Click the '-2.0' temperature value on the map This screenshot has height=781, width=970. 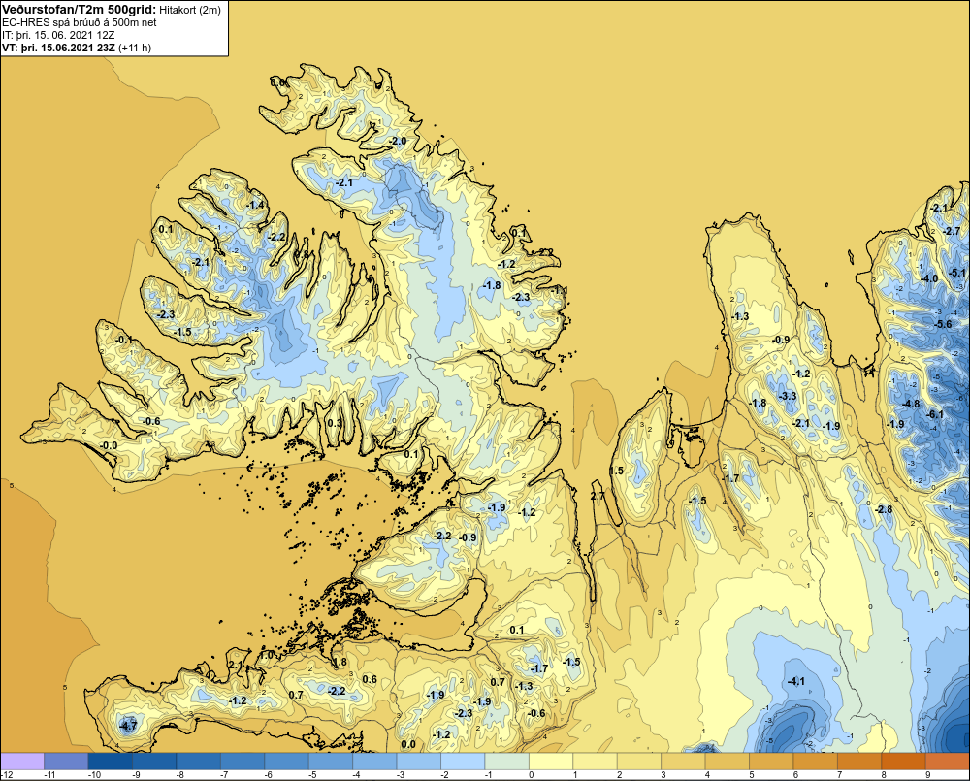[x=399, y=141]
